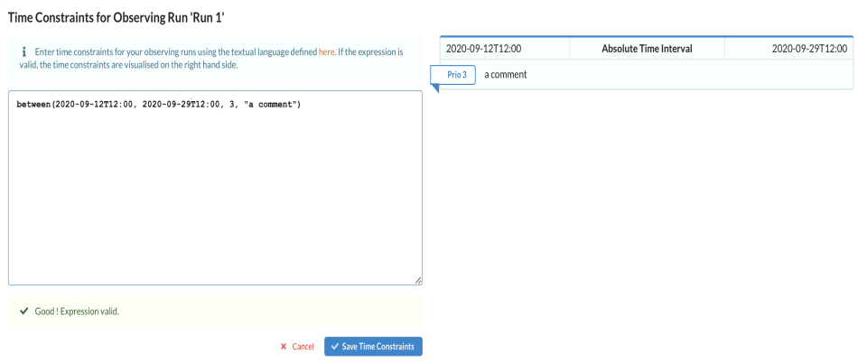Screen dimensions: 858x362
Task: Click the red X icon next to Cancel
Action: click(x=284, y=347)
